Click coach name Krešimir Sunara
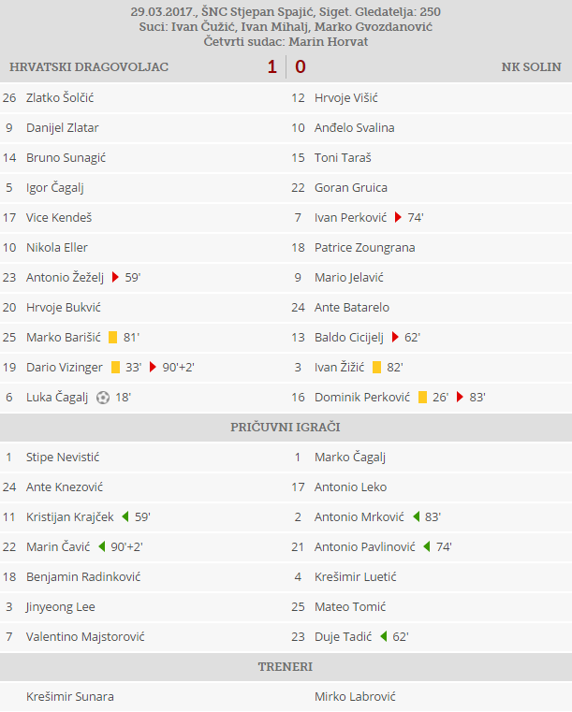Image resolution: width=572 pixels, height=712 pixels. click(70, 697)
